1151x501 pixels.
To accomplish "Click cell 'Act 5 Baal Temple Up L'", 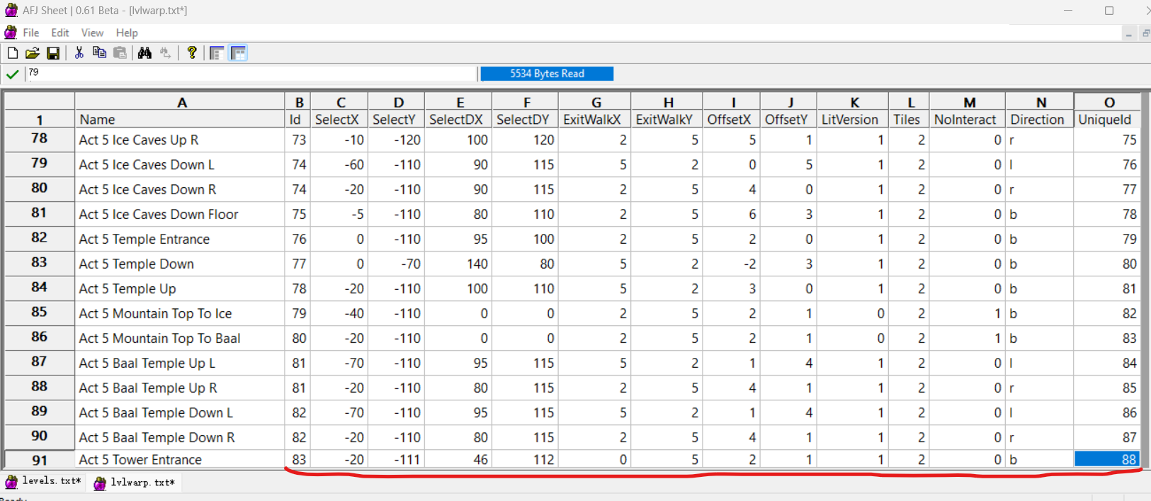I will click(x=180, y=363).
